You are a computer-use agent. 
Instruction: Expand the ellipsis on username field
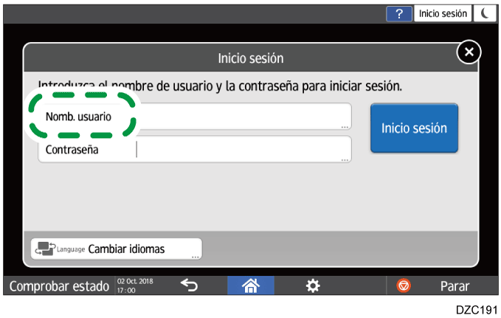(345, 126)
